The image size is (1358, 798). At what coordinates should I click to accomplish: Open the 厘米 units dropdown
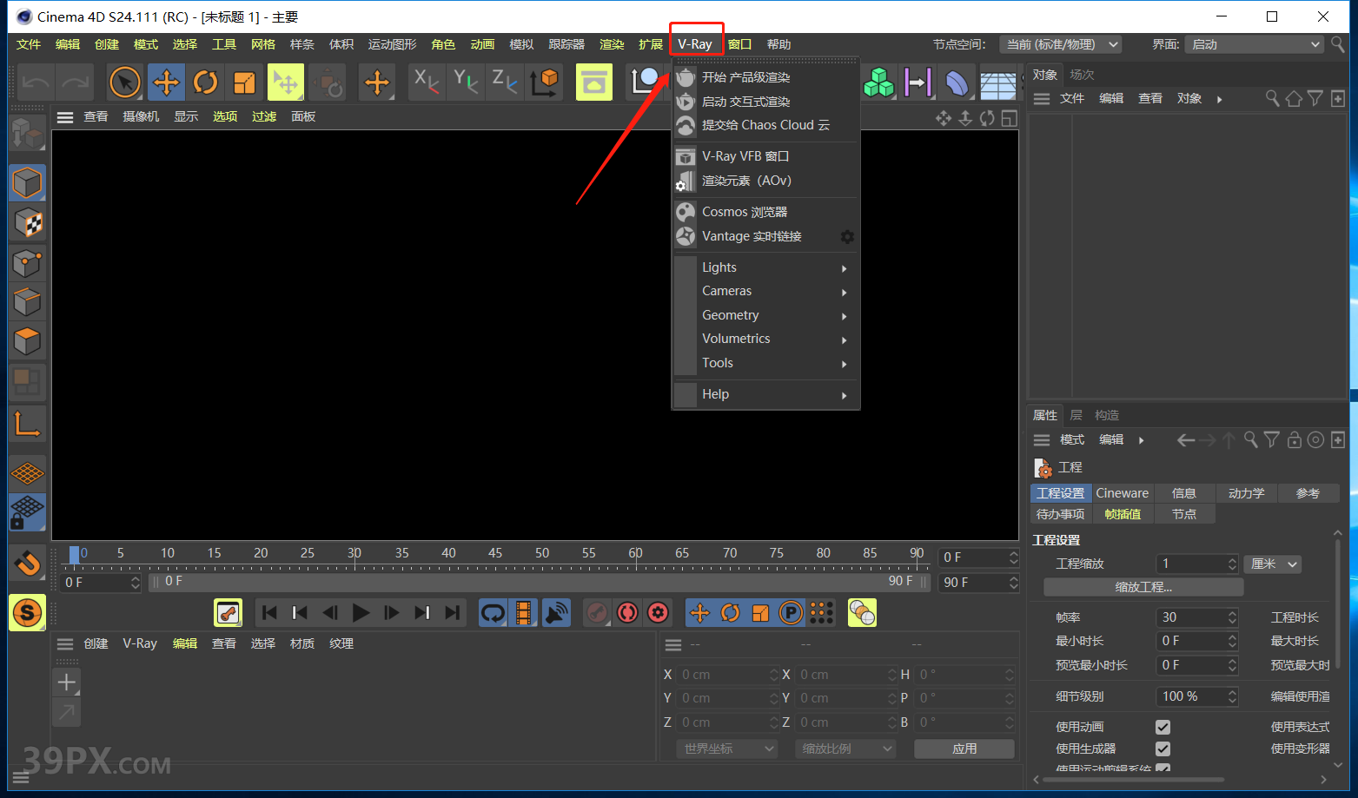tap(1273, 564)
